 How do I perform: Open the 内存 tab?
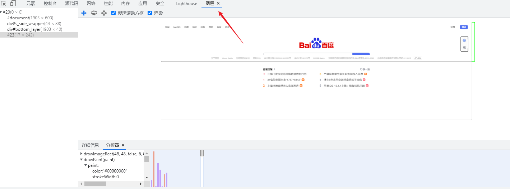pos(125,4)
